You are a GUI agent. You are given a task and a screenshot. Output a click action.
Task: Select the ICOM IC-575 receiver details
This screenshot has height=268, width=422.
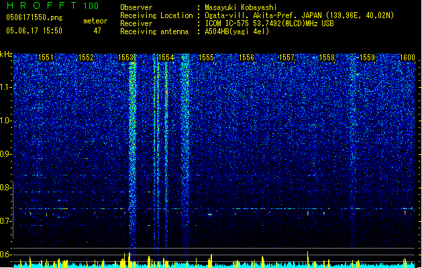(270, 23)
